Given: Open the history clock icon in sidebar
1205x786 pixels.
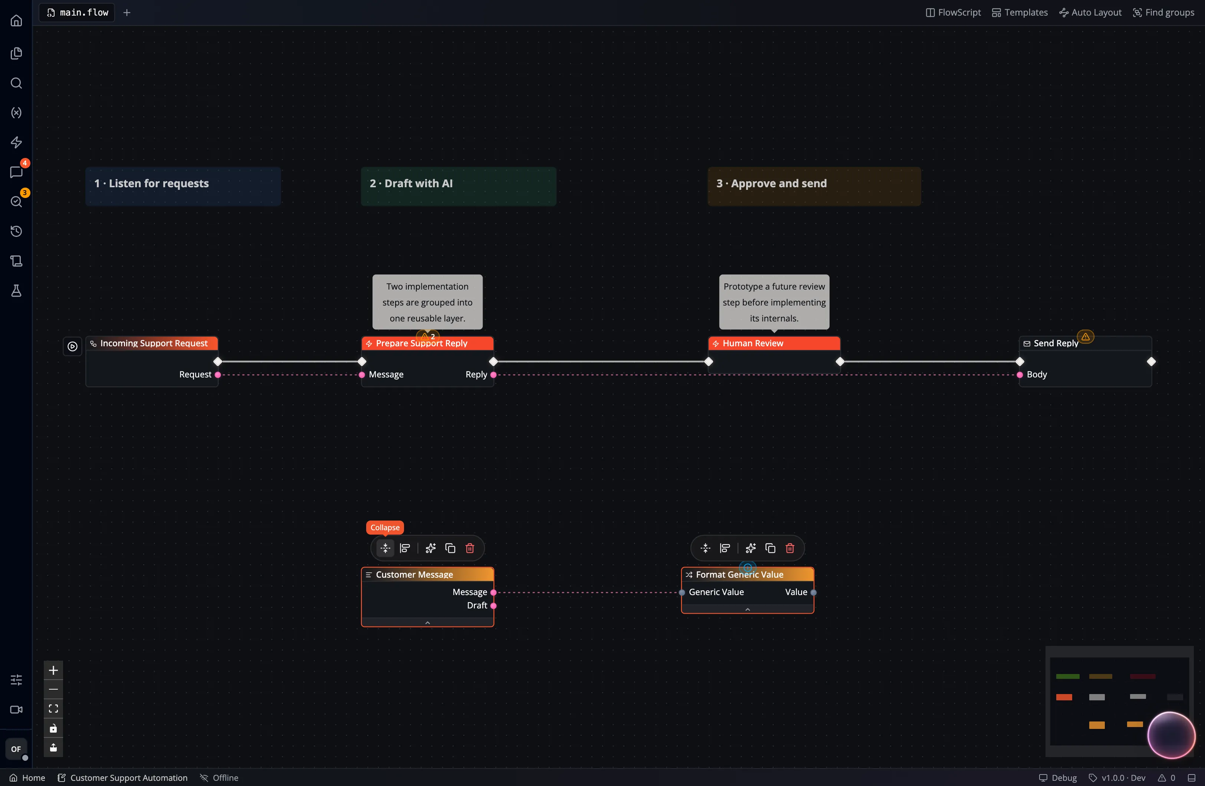Looking at the screenshot, I should pos(16,231).
